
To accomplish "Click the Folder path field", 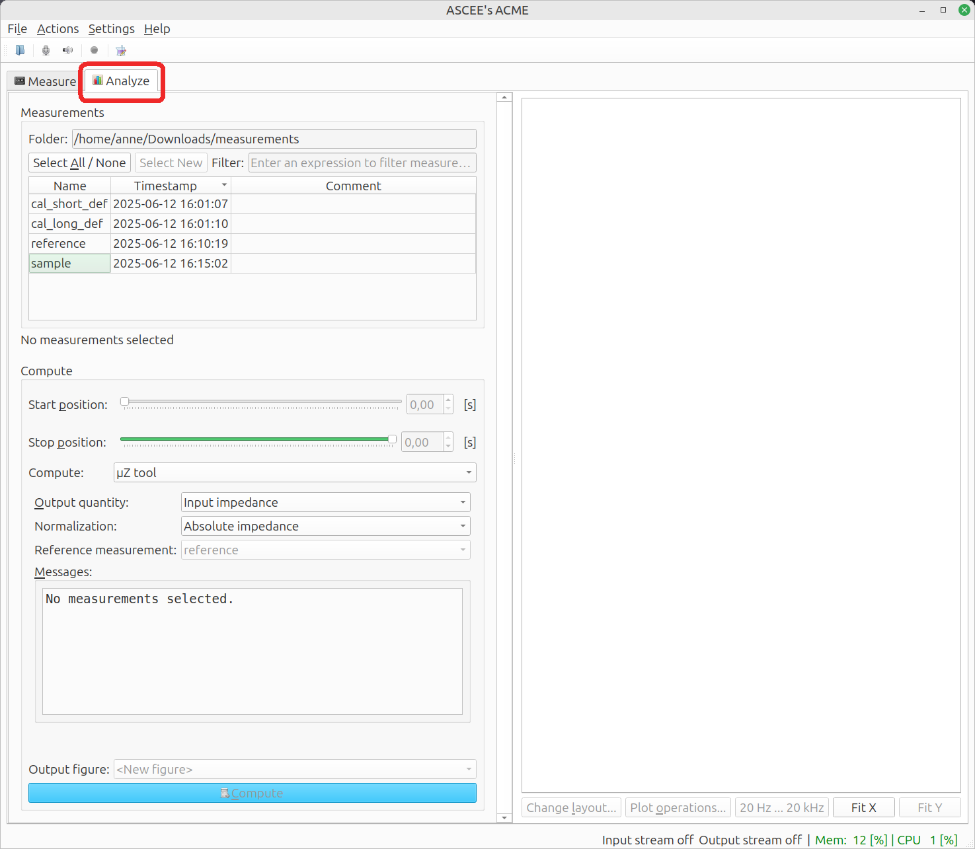I will [274, 139].
